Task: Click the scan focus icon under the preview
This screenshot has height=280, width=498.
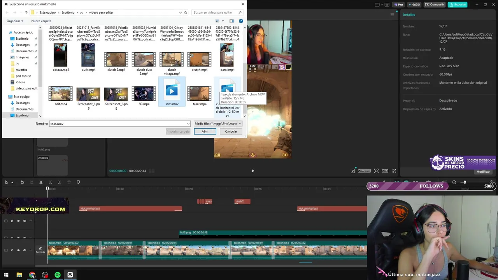Action: click(376, 171)
